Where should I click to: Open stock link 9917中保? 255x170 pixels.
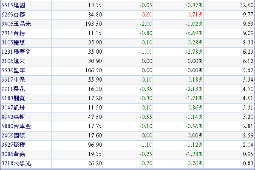coord(13,80)
